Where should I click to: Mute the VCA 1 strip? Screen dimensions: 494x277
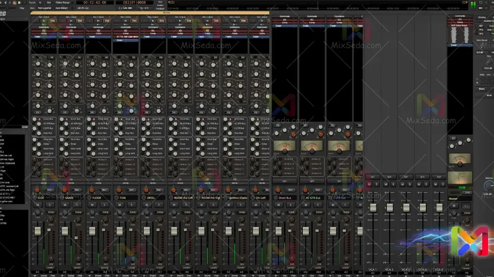tap(370, 184)
